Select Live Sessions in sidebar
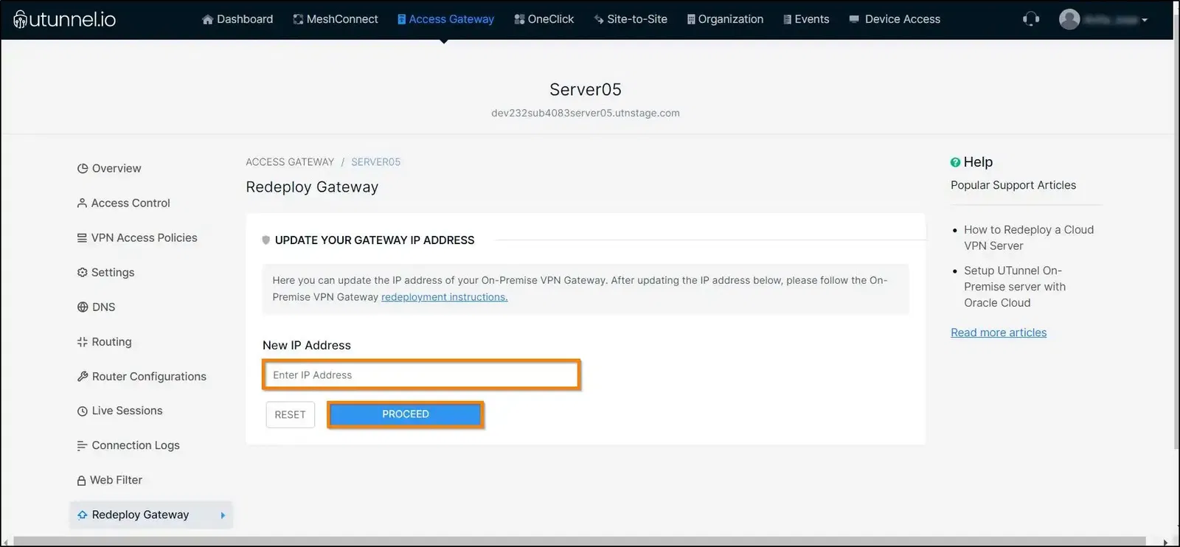 click(127, 411)
